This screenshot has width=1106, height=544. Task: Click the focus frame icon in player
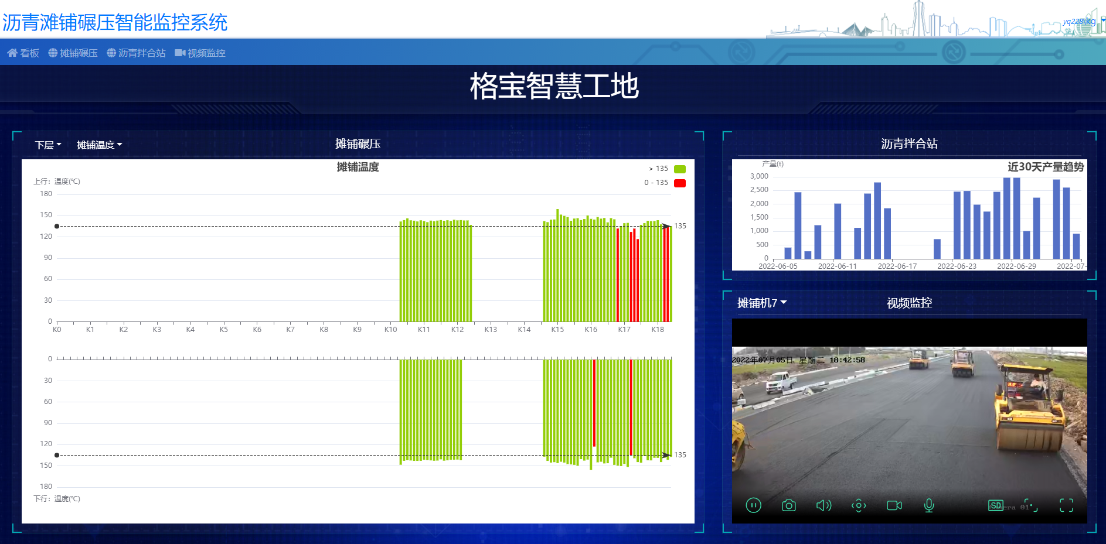(x=1030, y=505)
